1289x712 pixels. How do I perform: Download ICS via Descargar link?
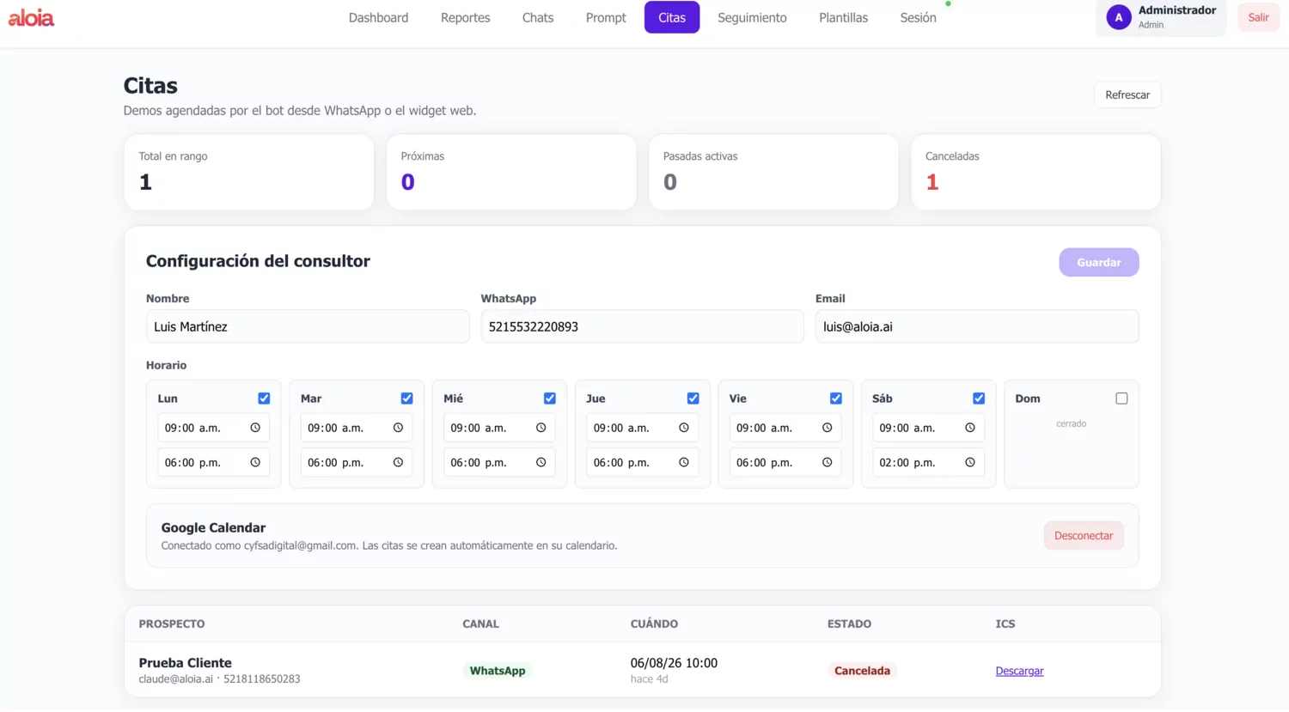(x=1019, y=671)
